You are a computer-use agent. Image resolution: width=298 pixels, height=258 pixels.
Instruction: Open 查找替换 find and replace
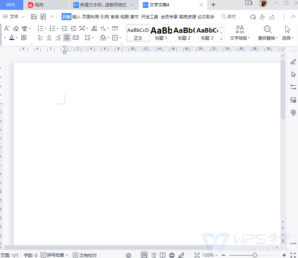pos(268,33)
